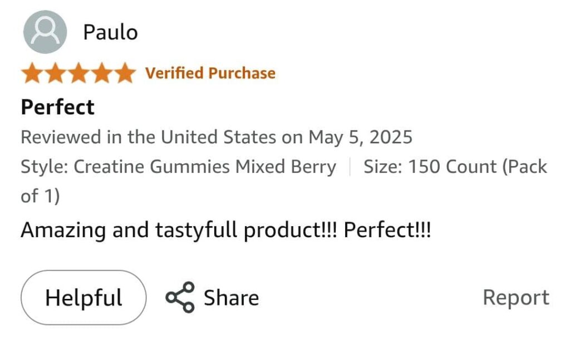
Task: Click the fourth orange rating star
Action: click(x=101, y=73)
